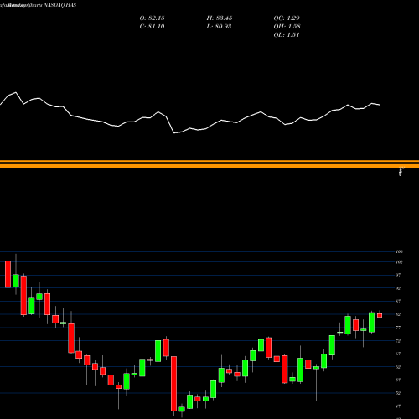Viewport: 419px width, 419px height.
Task: Click the 87 price axis label
Action: pyautogui.click(x=398, y=302)
